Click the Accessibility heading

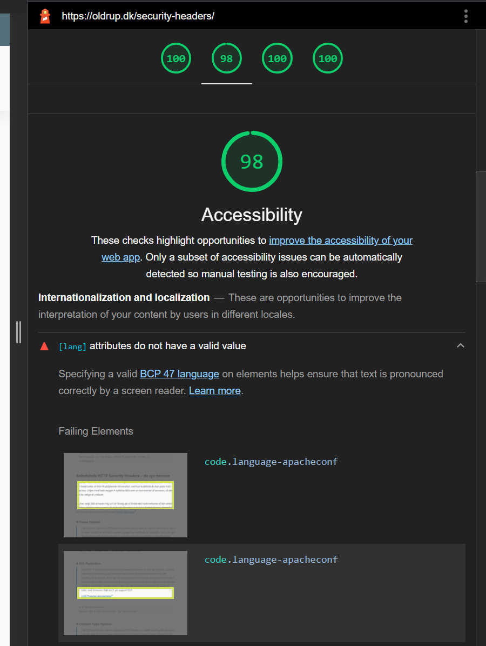pos(252,215)
